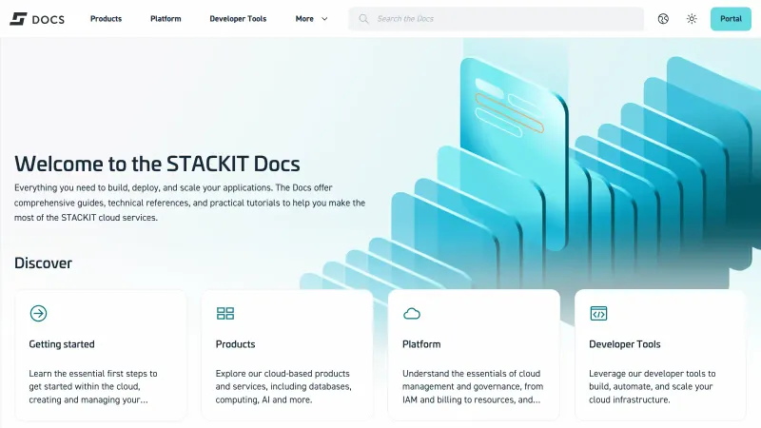Open the Platform card title link
The image size is (761, 428).
coord(421,344)
